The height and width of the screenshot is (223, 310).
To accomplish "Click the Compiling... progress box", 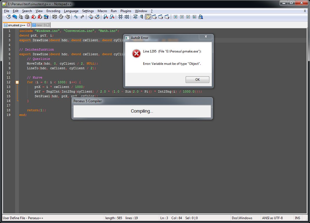I will pyautogui.click(x=142, y=111).
